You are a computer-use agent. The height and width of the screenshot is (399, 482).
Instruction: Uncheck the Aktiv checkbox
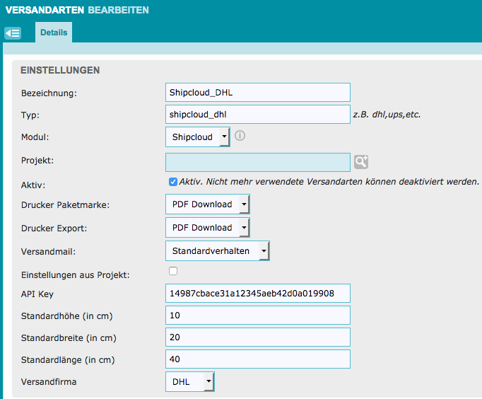point(173,182)
